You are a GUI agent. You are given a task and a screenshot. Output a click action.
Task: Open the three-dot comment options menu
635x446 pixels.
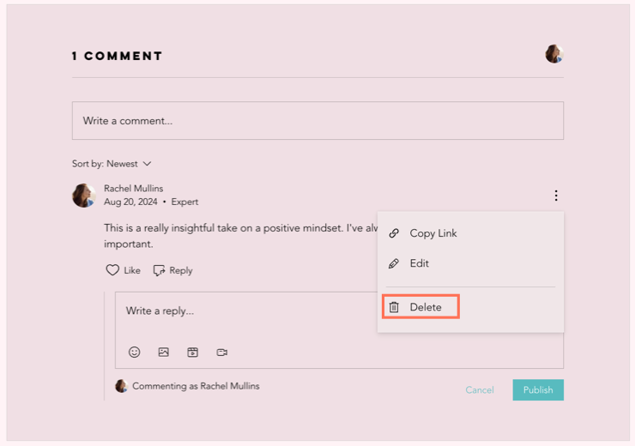[x=556, y=196]
